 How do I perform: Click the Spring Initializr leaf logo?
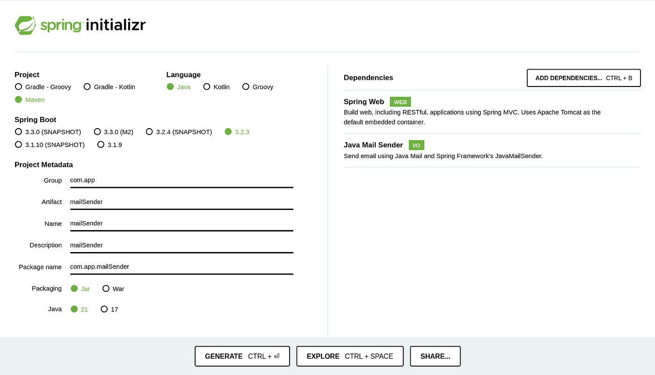click(x=25, y=25)
